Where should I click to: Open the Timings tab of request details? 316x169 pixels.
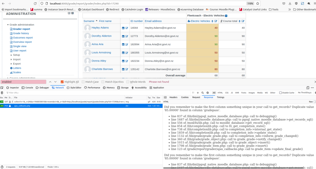click(x=220, y=97)
